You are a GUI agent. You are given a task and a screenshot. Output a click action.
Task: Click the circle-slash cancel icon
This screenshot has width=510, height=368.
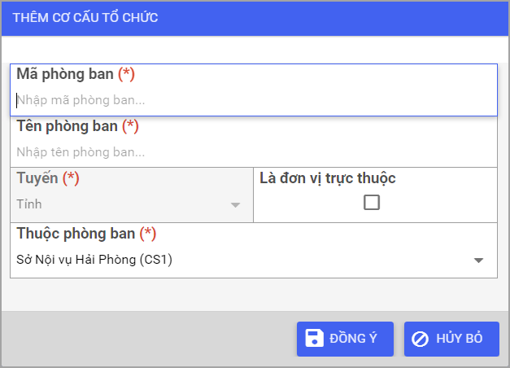tap(421, 339)
